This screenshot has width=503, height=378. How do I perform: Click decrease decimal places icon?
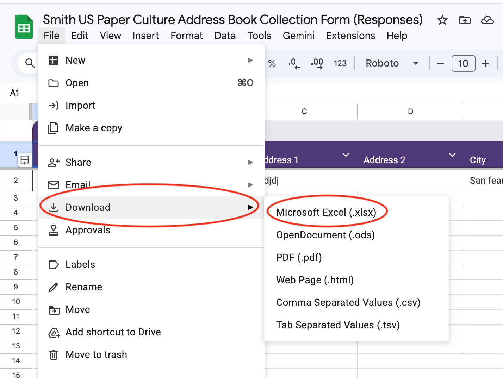(294, 63)
